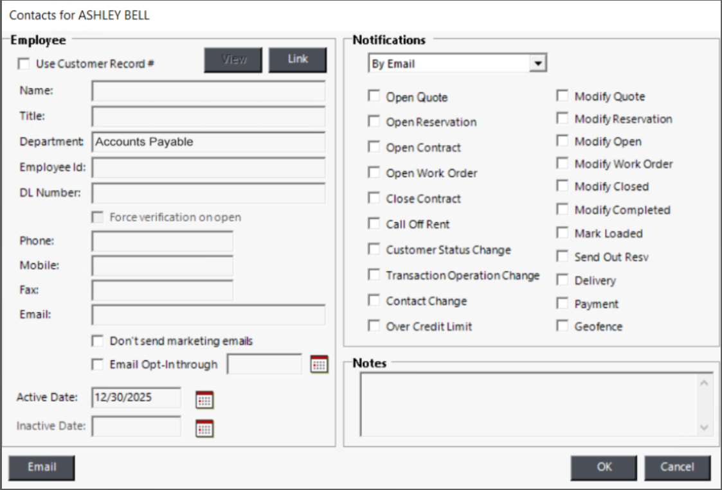Viewport: 722px width, 490px height.
Task: Toggle the Payment notification checkbox
Action: [563, 303]
